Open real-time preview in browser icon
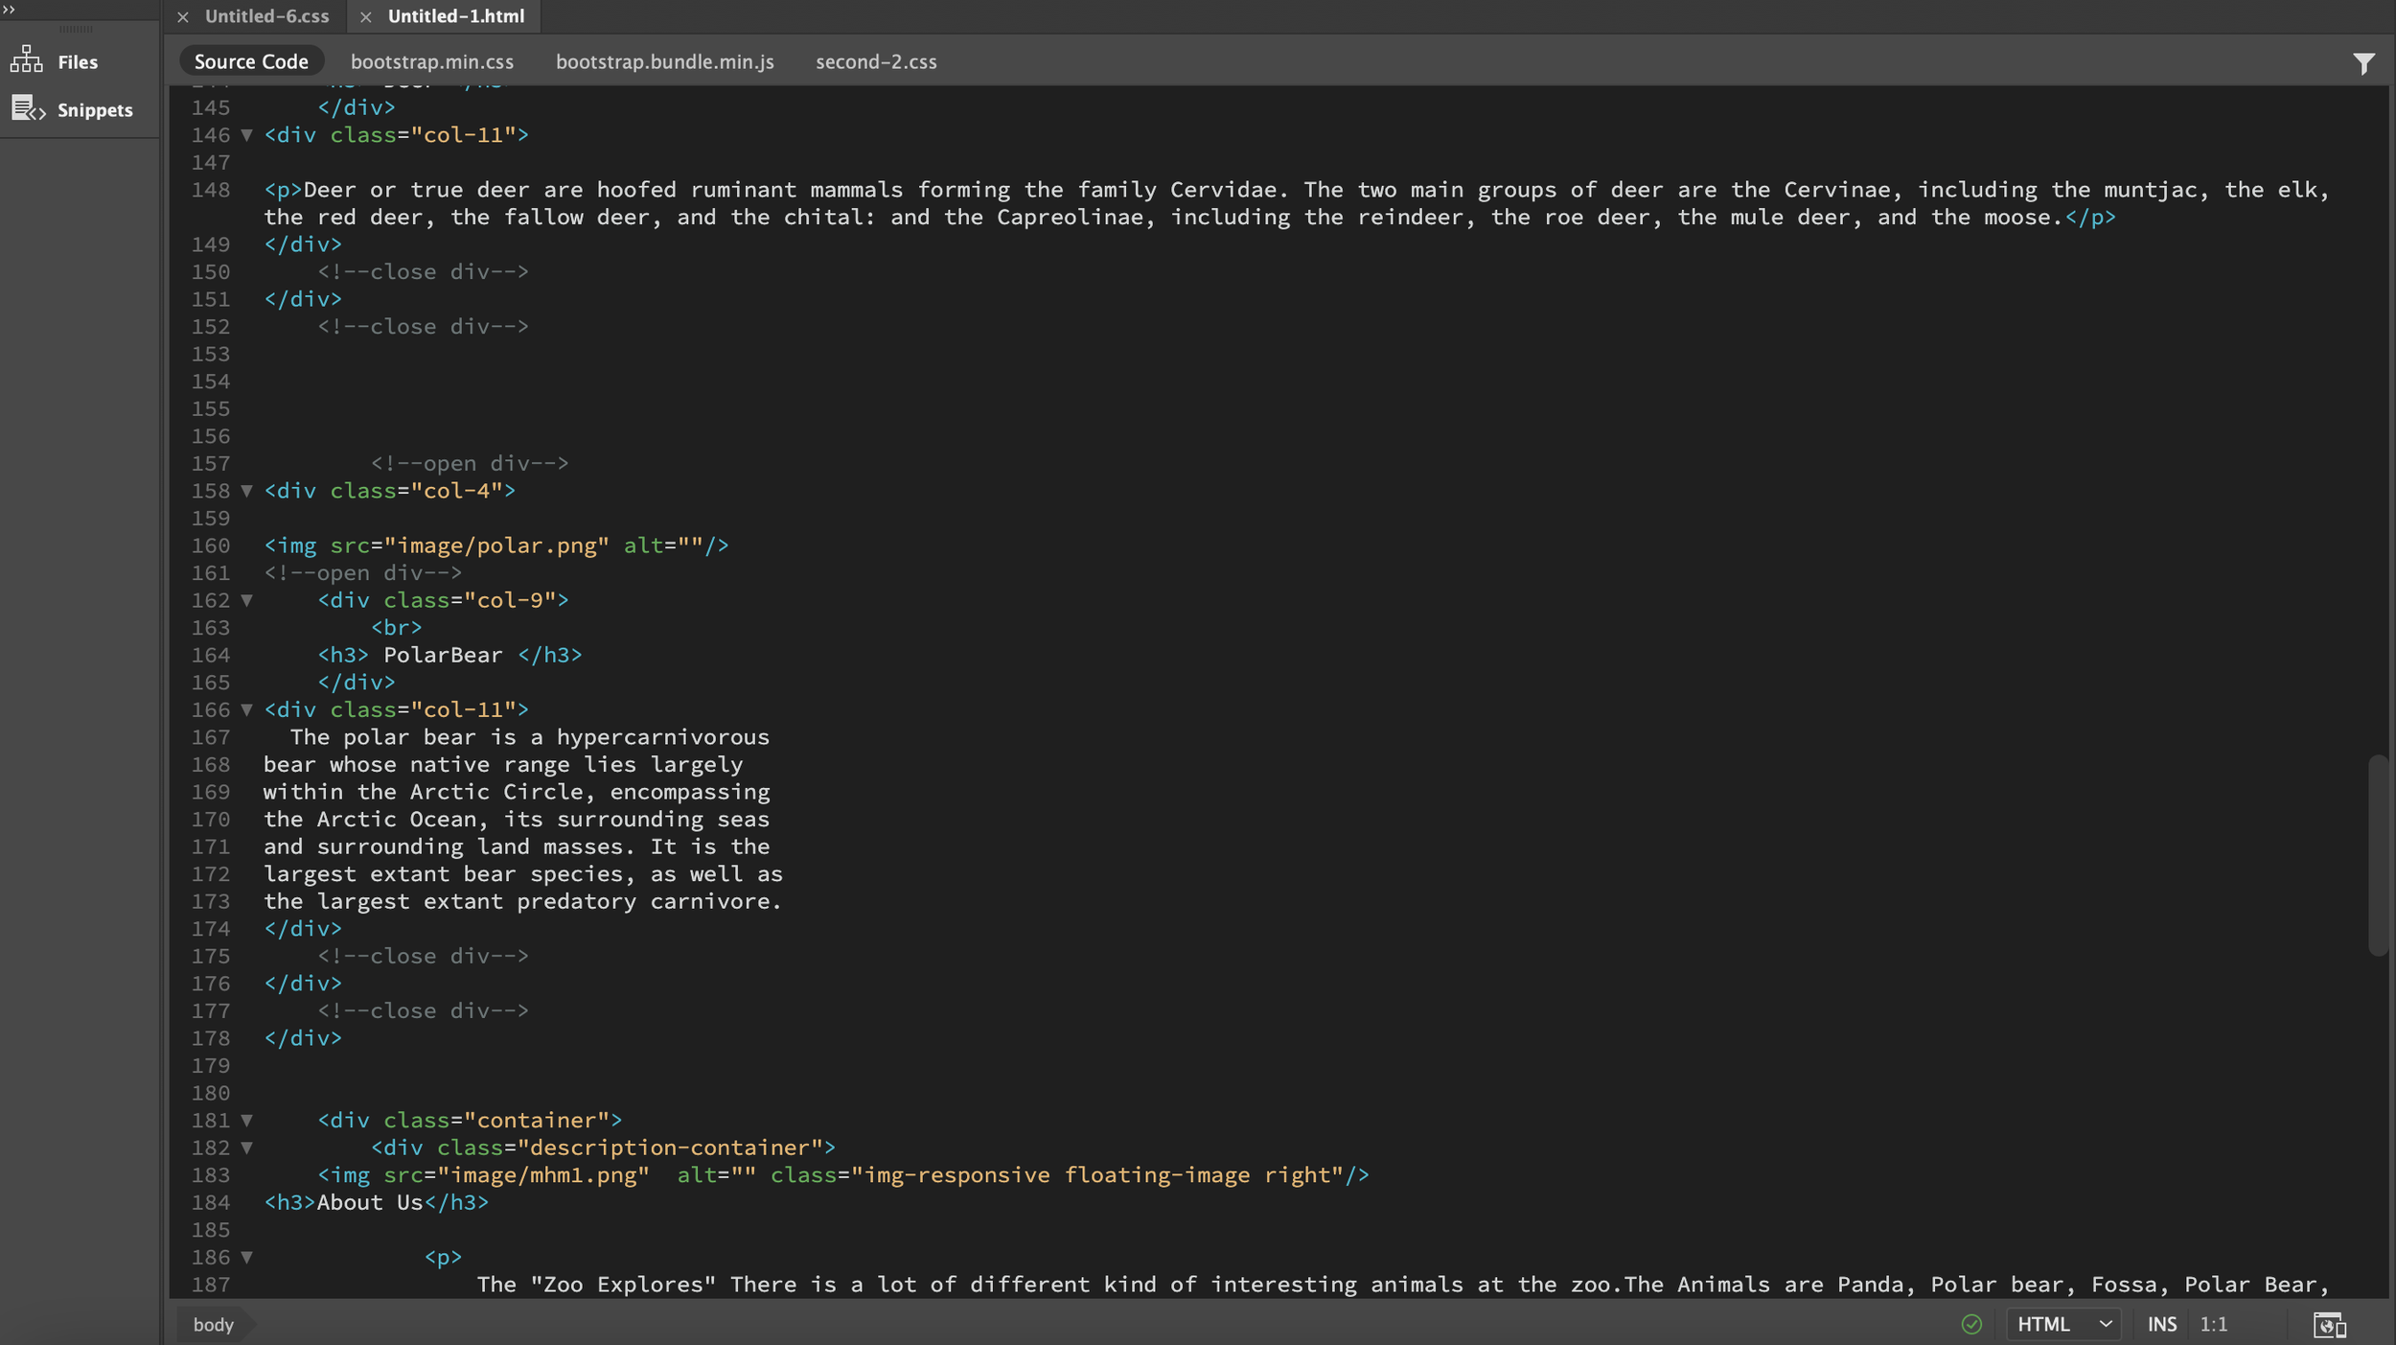This screenshot has height=1345, width=2396. (2329, 1324)
